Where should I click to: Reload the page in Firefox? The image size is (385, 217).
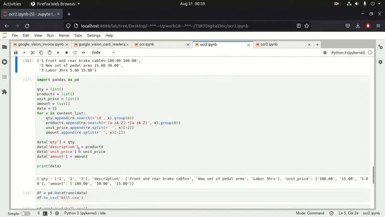tap(27, 26)
